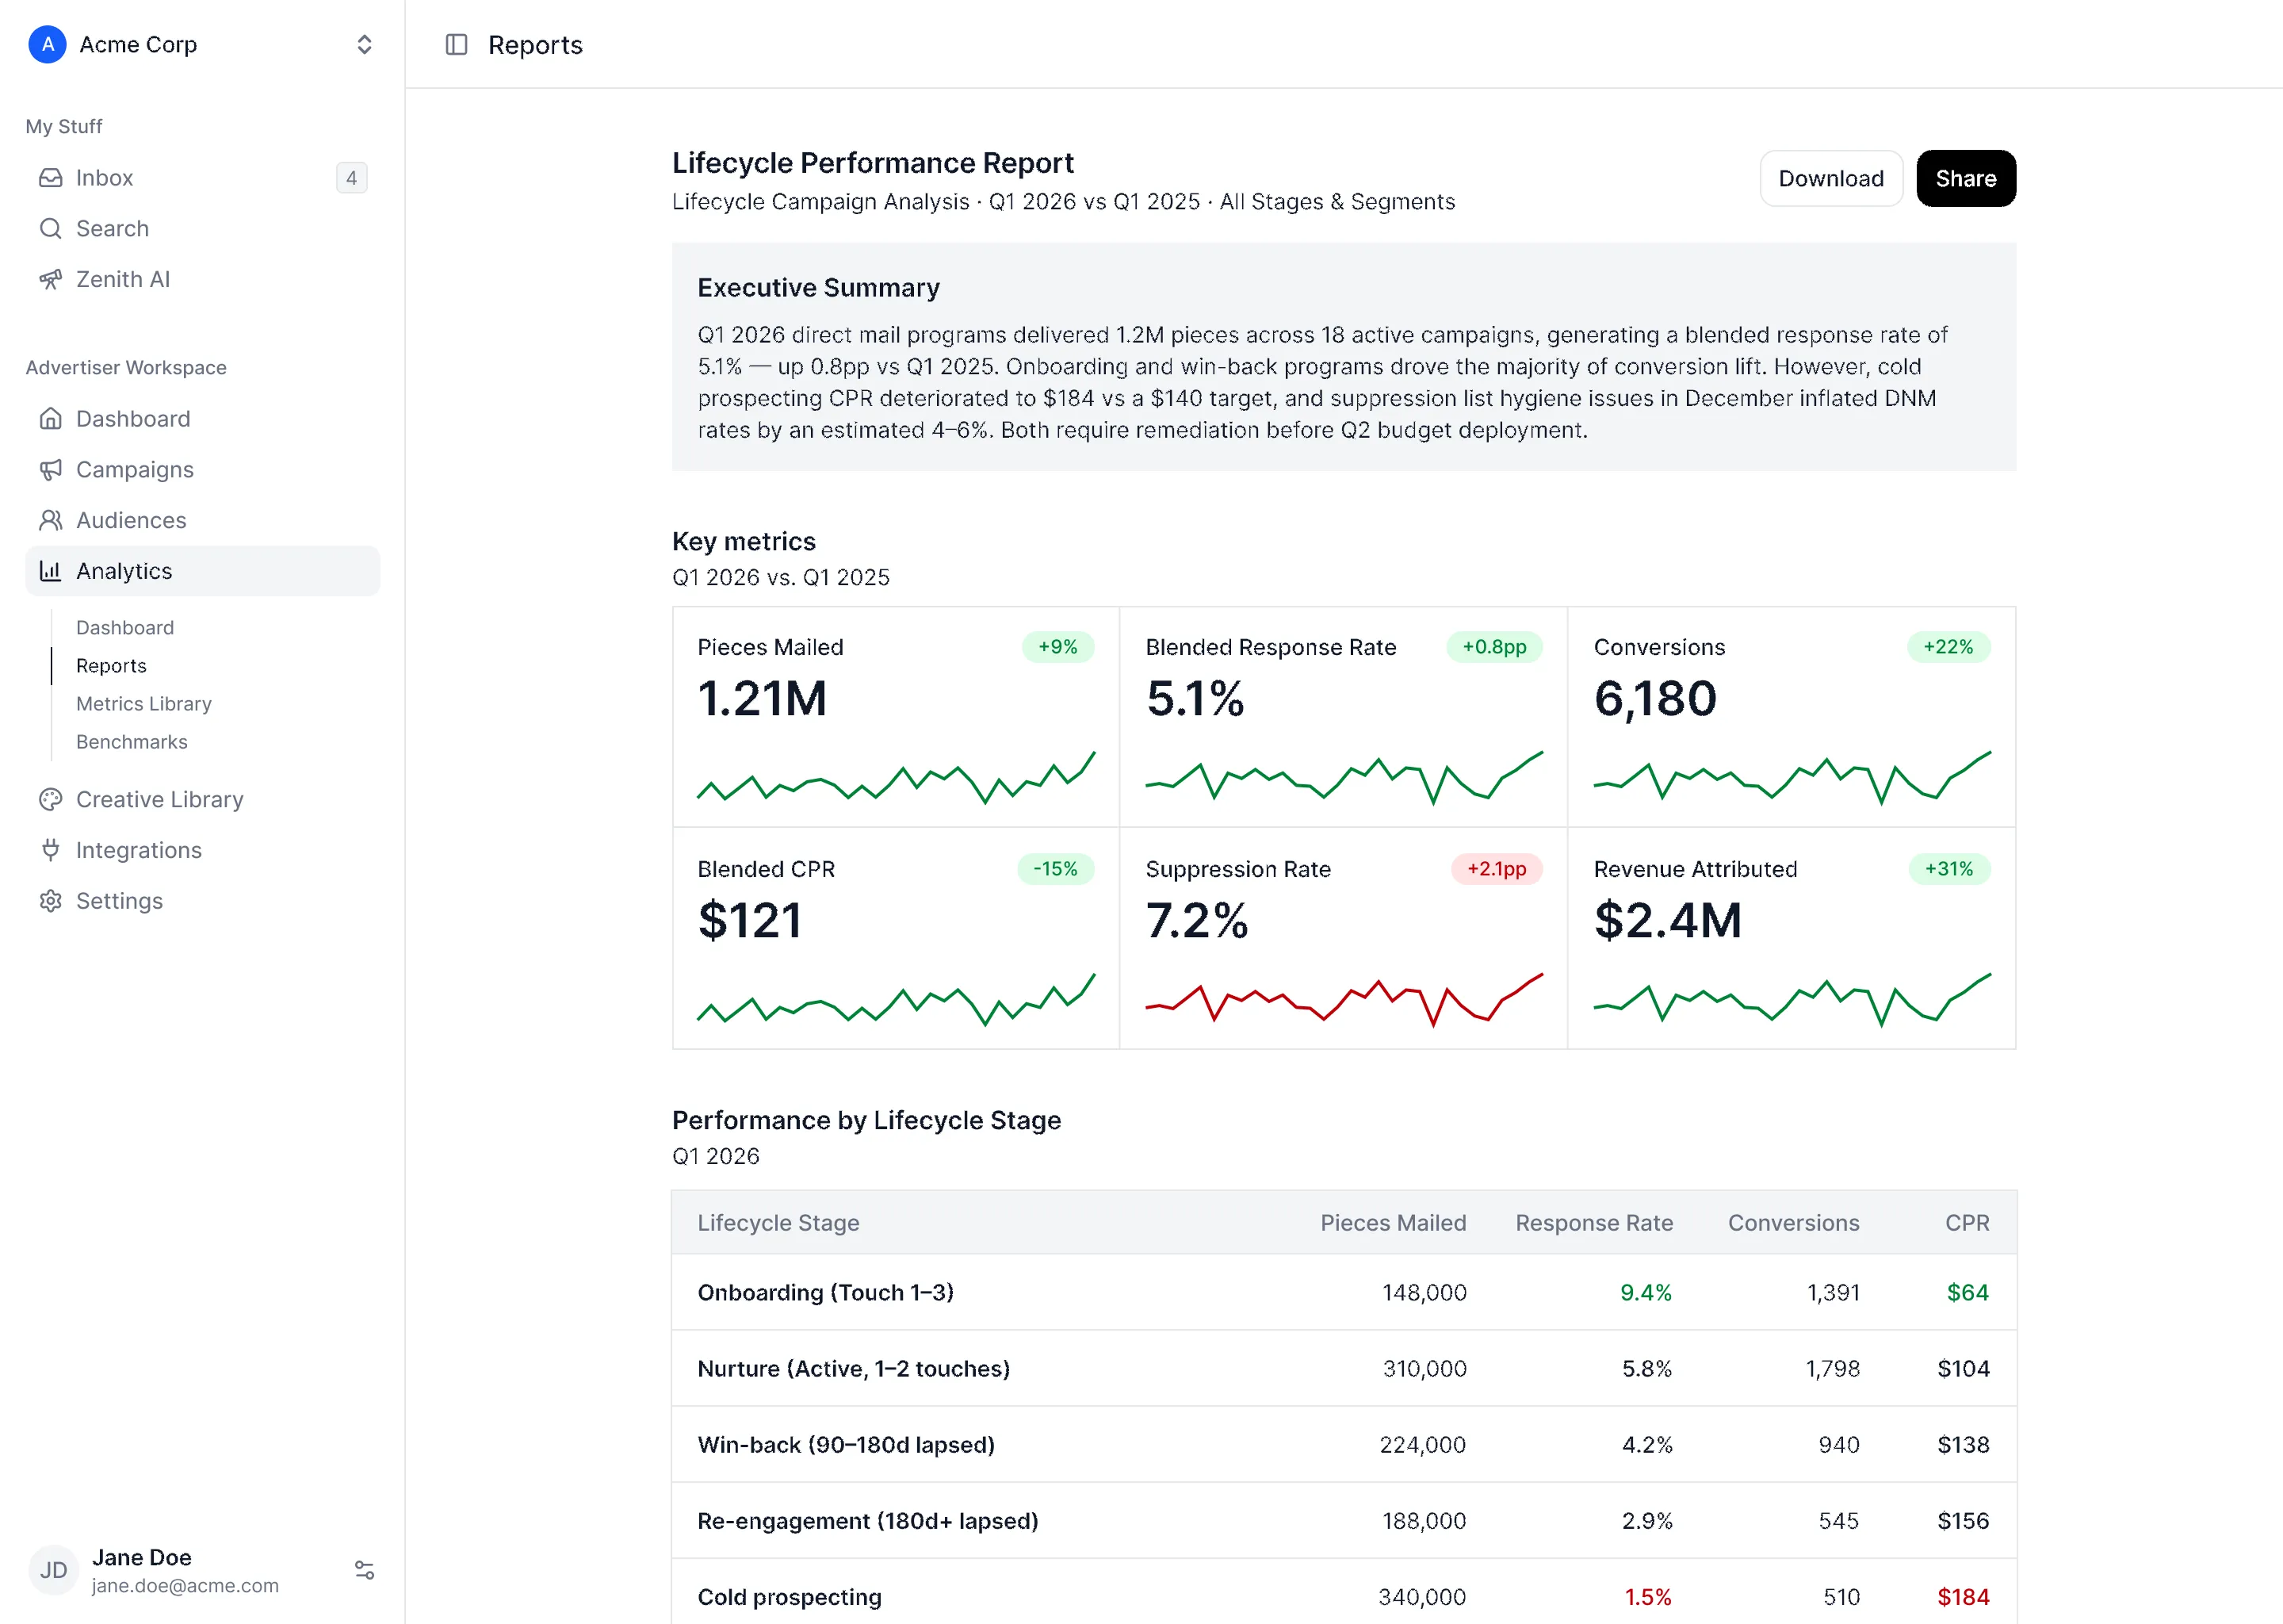Click the Audiences people icon
The height and width of the screenshot is (1624, 2283).
point(50,520)
